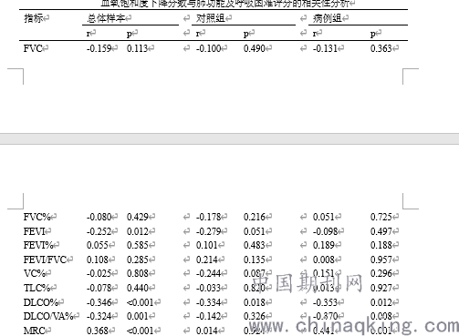Click the FVC% row label

tap(37, 217)
